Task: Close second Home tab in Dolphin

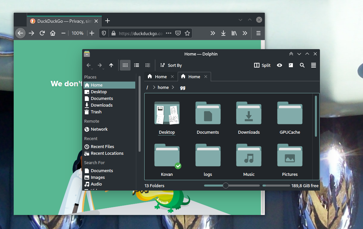Action: click(206, 77)
